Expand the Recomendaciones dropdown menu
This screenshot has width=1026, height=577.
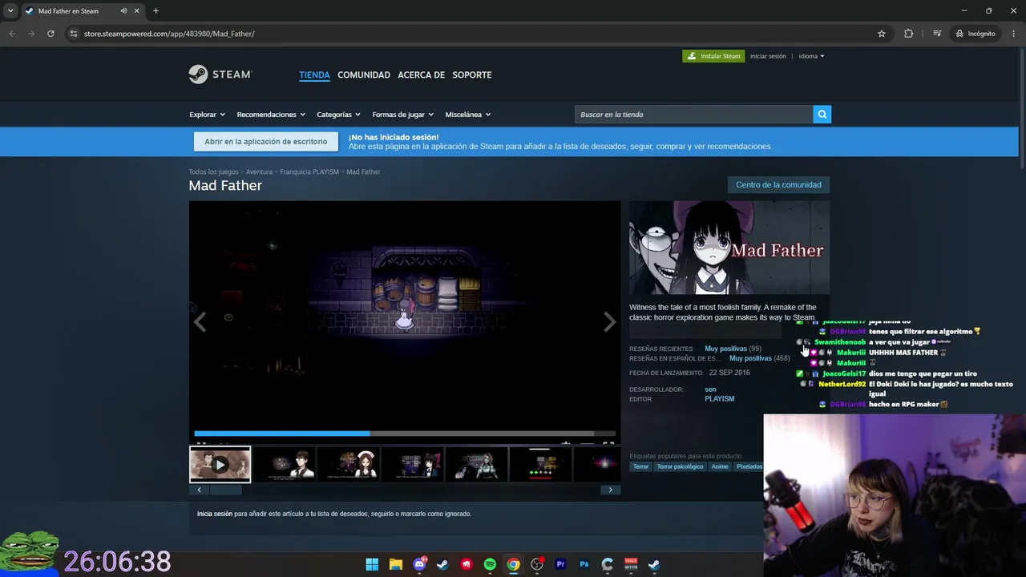click(271, 115)
